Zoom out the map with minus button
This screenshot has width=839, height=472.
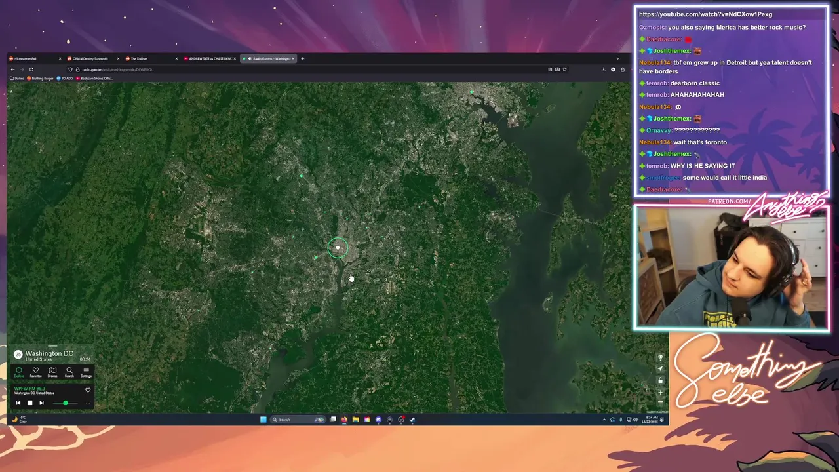tap(660, 402)
